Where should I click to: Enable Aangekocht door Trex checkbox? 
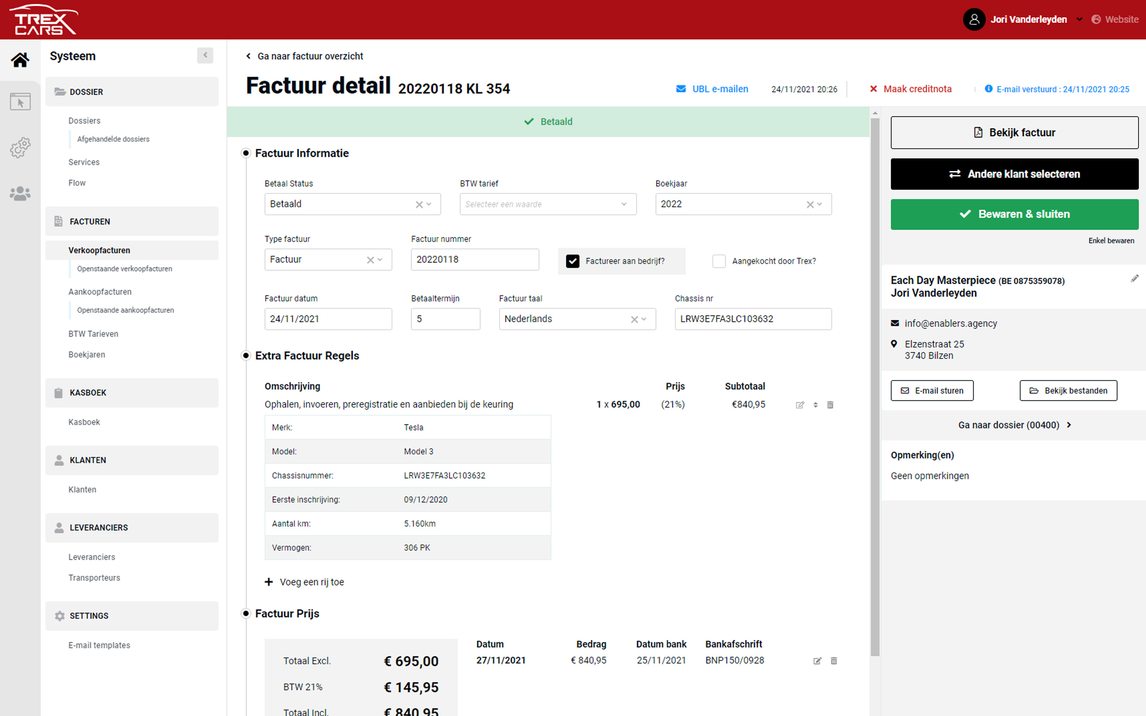[x=719, y=261]
